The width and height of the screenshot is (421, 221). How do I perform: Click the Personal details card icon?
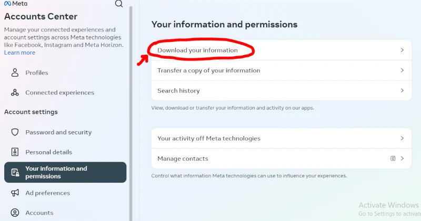(x=15, y=152)
